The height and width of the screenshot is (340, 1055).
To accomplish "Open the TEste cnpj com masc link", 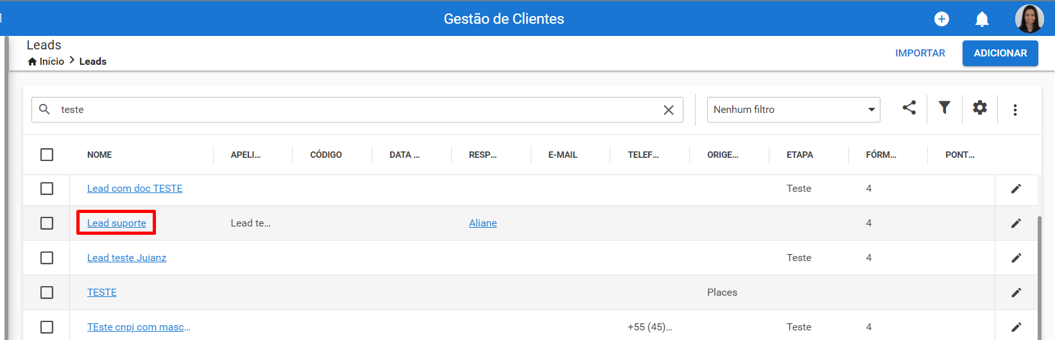I will pyautogui.click(x=139, y=327).
